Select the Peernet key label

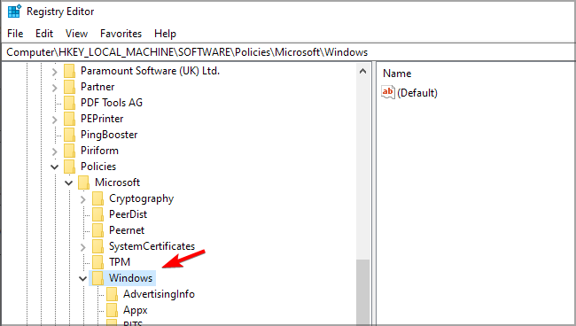click(127, 230)
